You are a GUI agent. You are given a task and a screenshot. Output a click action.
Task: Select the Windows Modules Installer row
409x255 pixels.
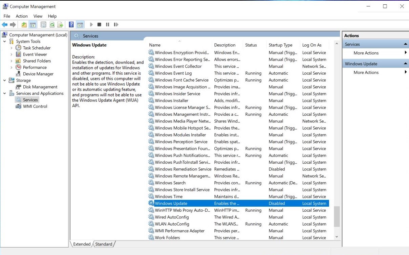[239, 135]
